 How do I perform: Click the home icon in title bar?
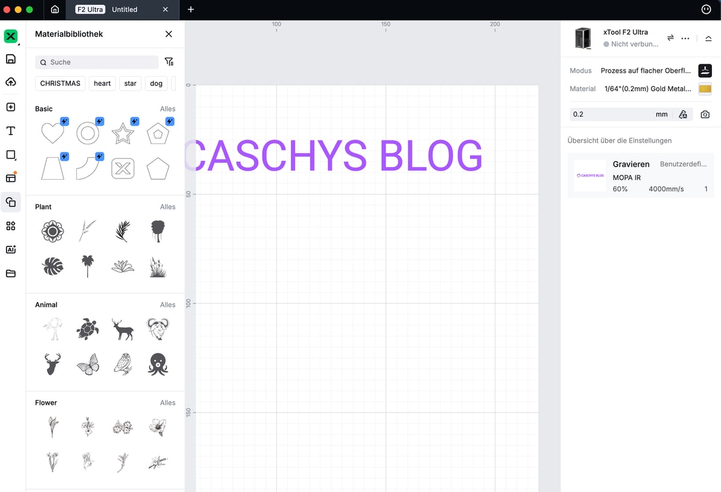coord(55,10)
